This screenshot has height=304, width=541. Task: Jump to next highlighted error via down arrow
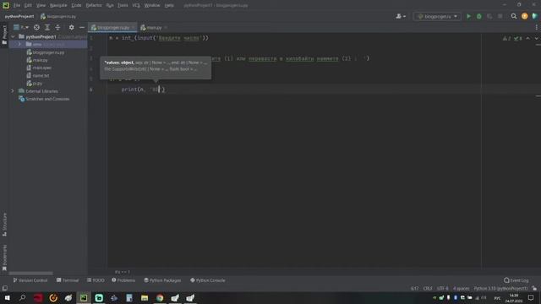click(x=536, y=38)
